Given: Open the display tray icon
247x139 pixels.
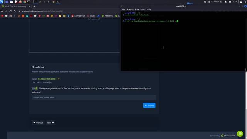Looking at the screenshot, I should click(205, 2).
